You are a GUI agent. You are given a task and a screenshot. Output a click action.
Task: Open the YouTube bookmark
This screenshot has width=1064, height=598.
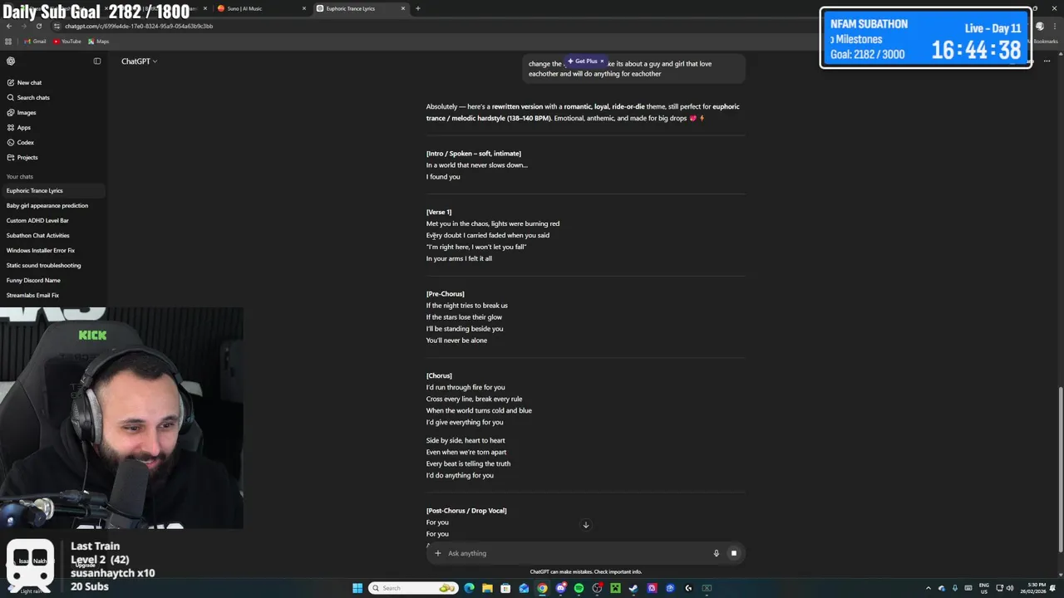point(67,41)
